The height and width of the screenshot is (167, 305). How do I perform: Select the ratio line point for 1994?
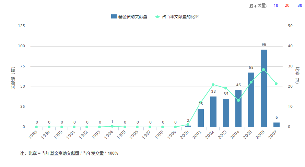pyautogui.click(x=112, y=126)
